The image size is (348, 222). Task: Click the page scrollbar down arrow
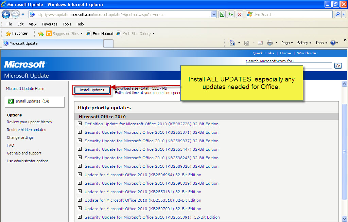(345, 219)
